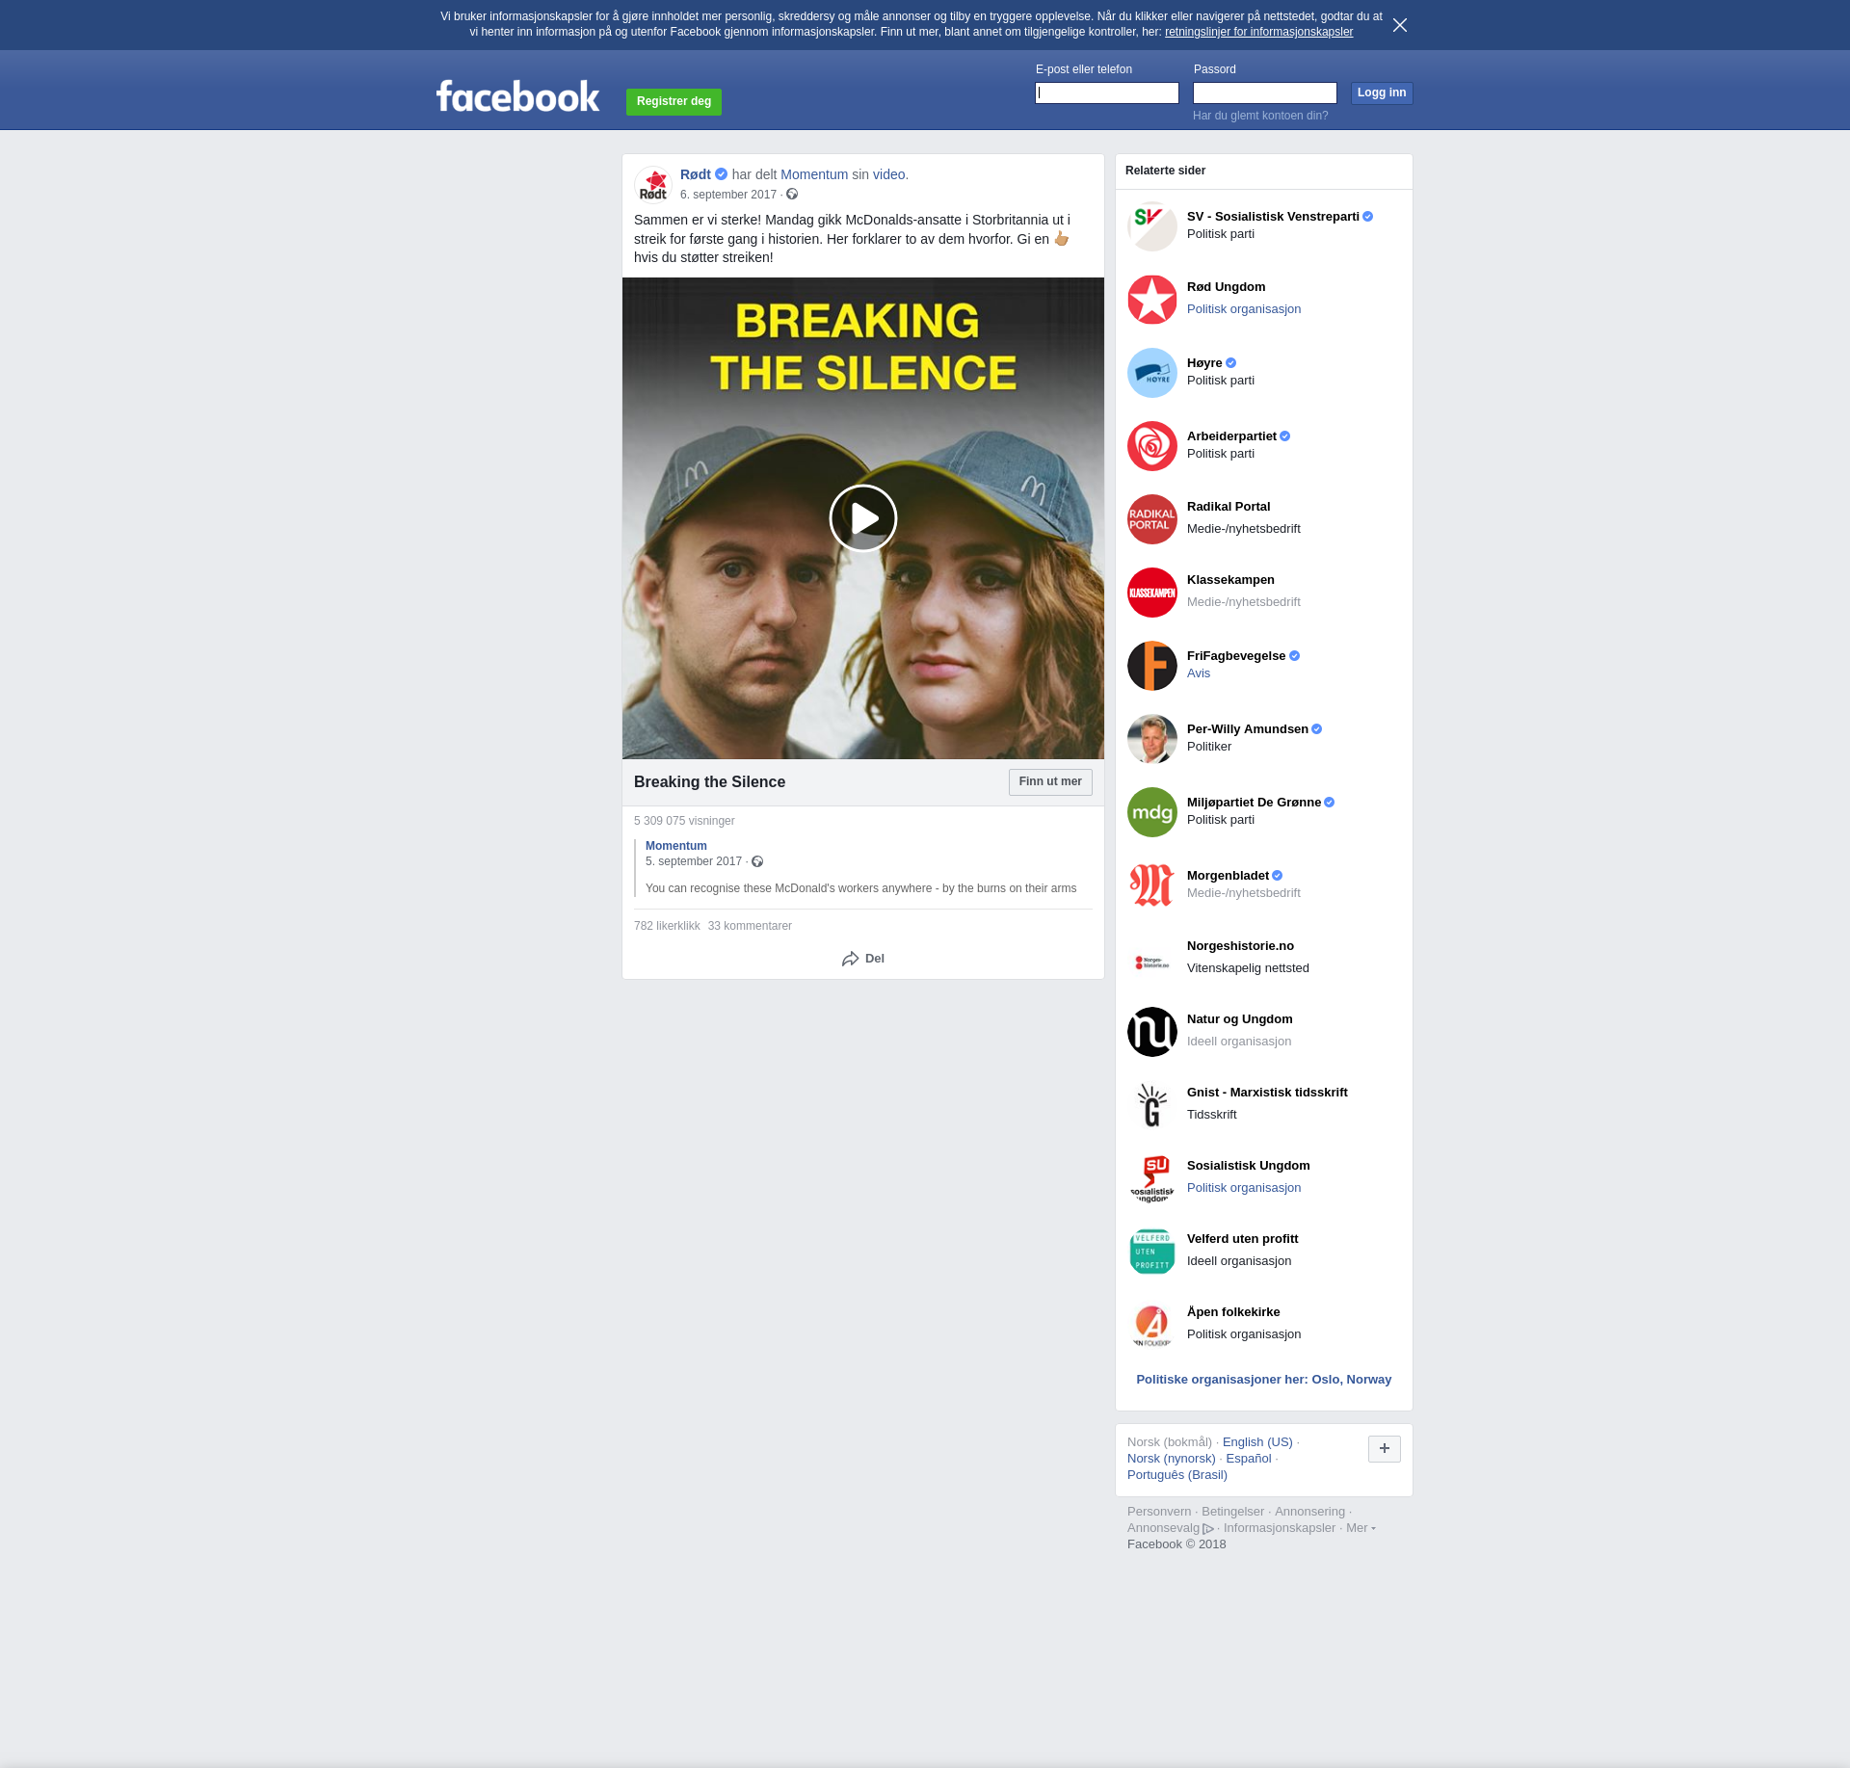Switch language to Português (Brasil)
Viewport: 1850px width, 1768px height.
point(1177,1475)
